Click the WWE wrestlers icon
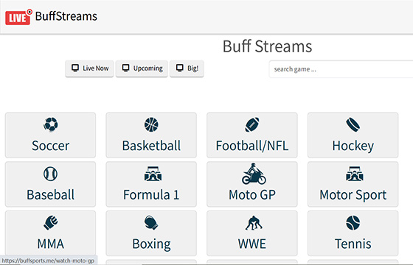 point(254,223)
